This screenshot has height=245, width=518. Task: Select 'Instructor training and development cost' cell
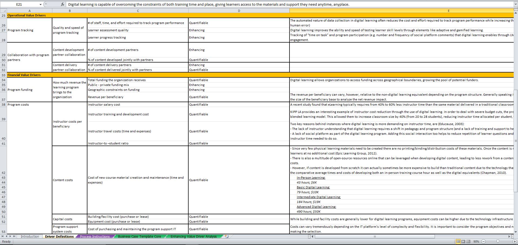138,114
